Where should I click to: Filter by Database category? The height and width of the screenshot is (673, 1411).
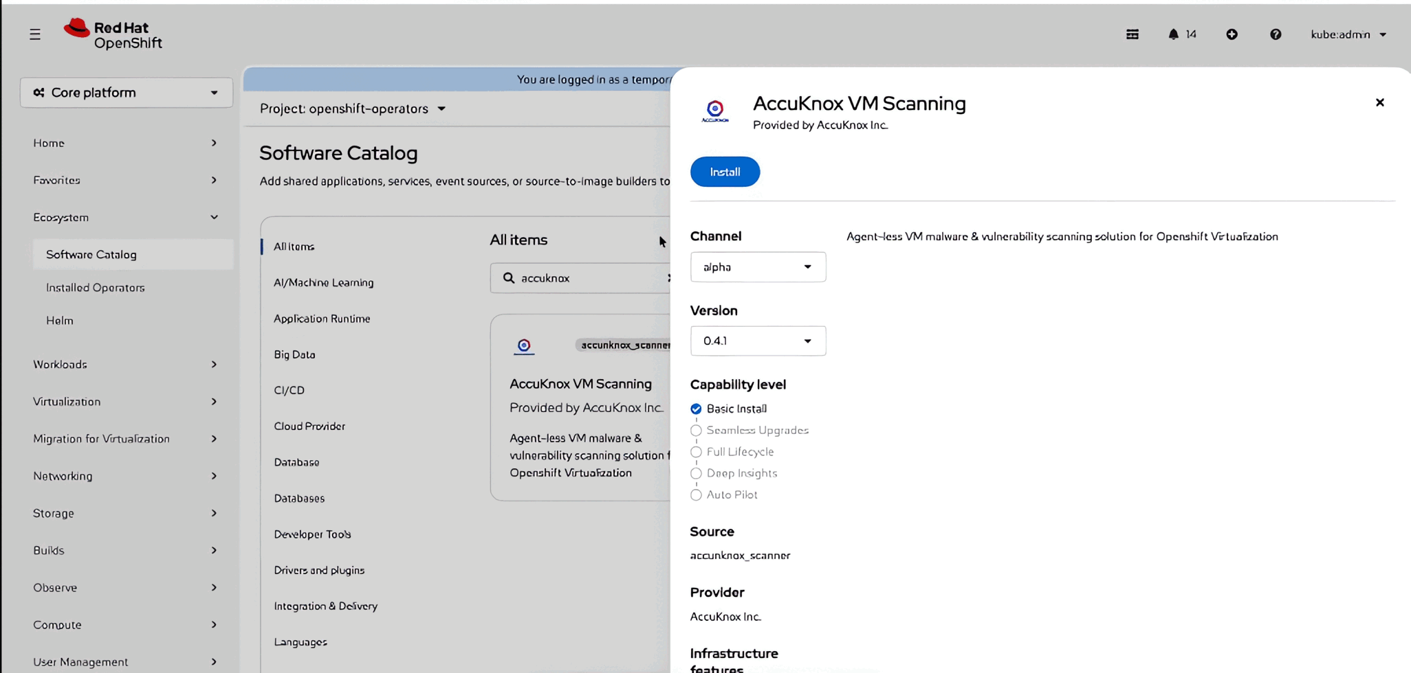pos(296,462)
